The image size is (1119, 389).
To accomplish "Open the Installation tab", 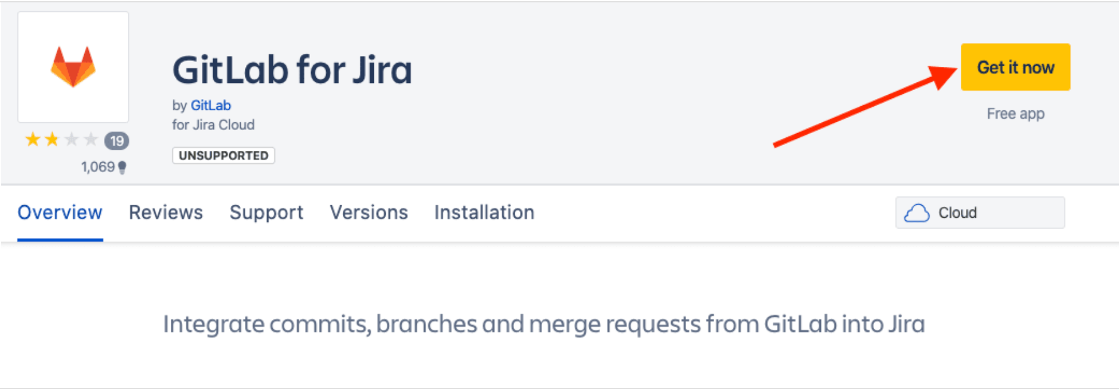I will tap(484, 212).
